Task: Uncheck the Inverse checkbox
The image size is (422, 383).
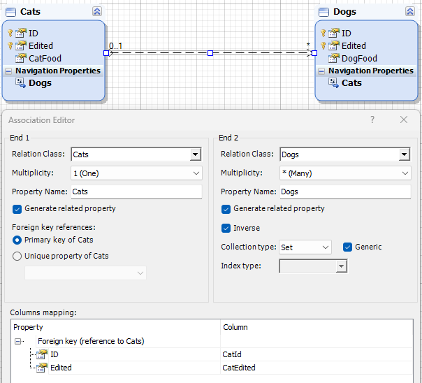Action: [226, 228]
